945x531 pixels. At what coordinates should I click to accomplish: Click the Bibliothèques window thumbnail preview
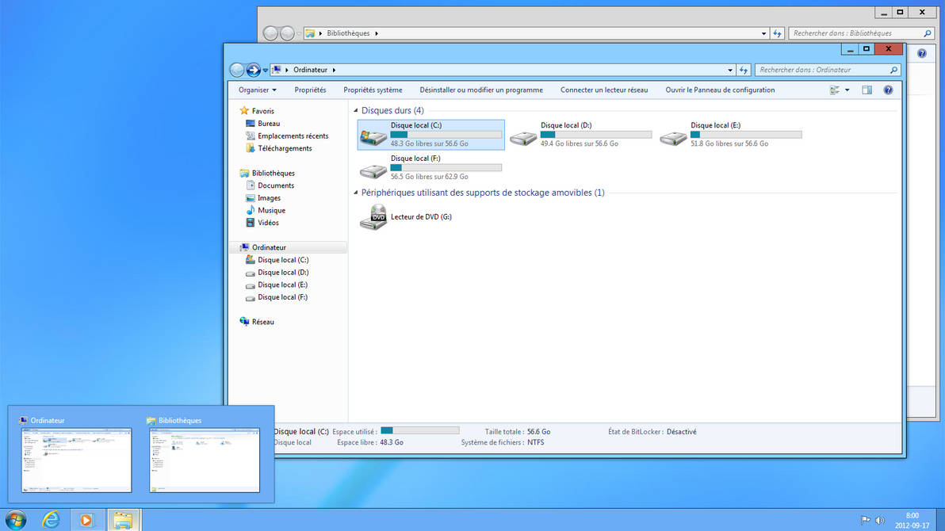click(205, 460)
